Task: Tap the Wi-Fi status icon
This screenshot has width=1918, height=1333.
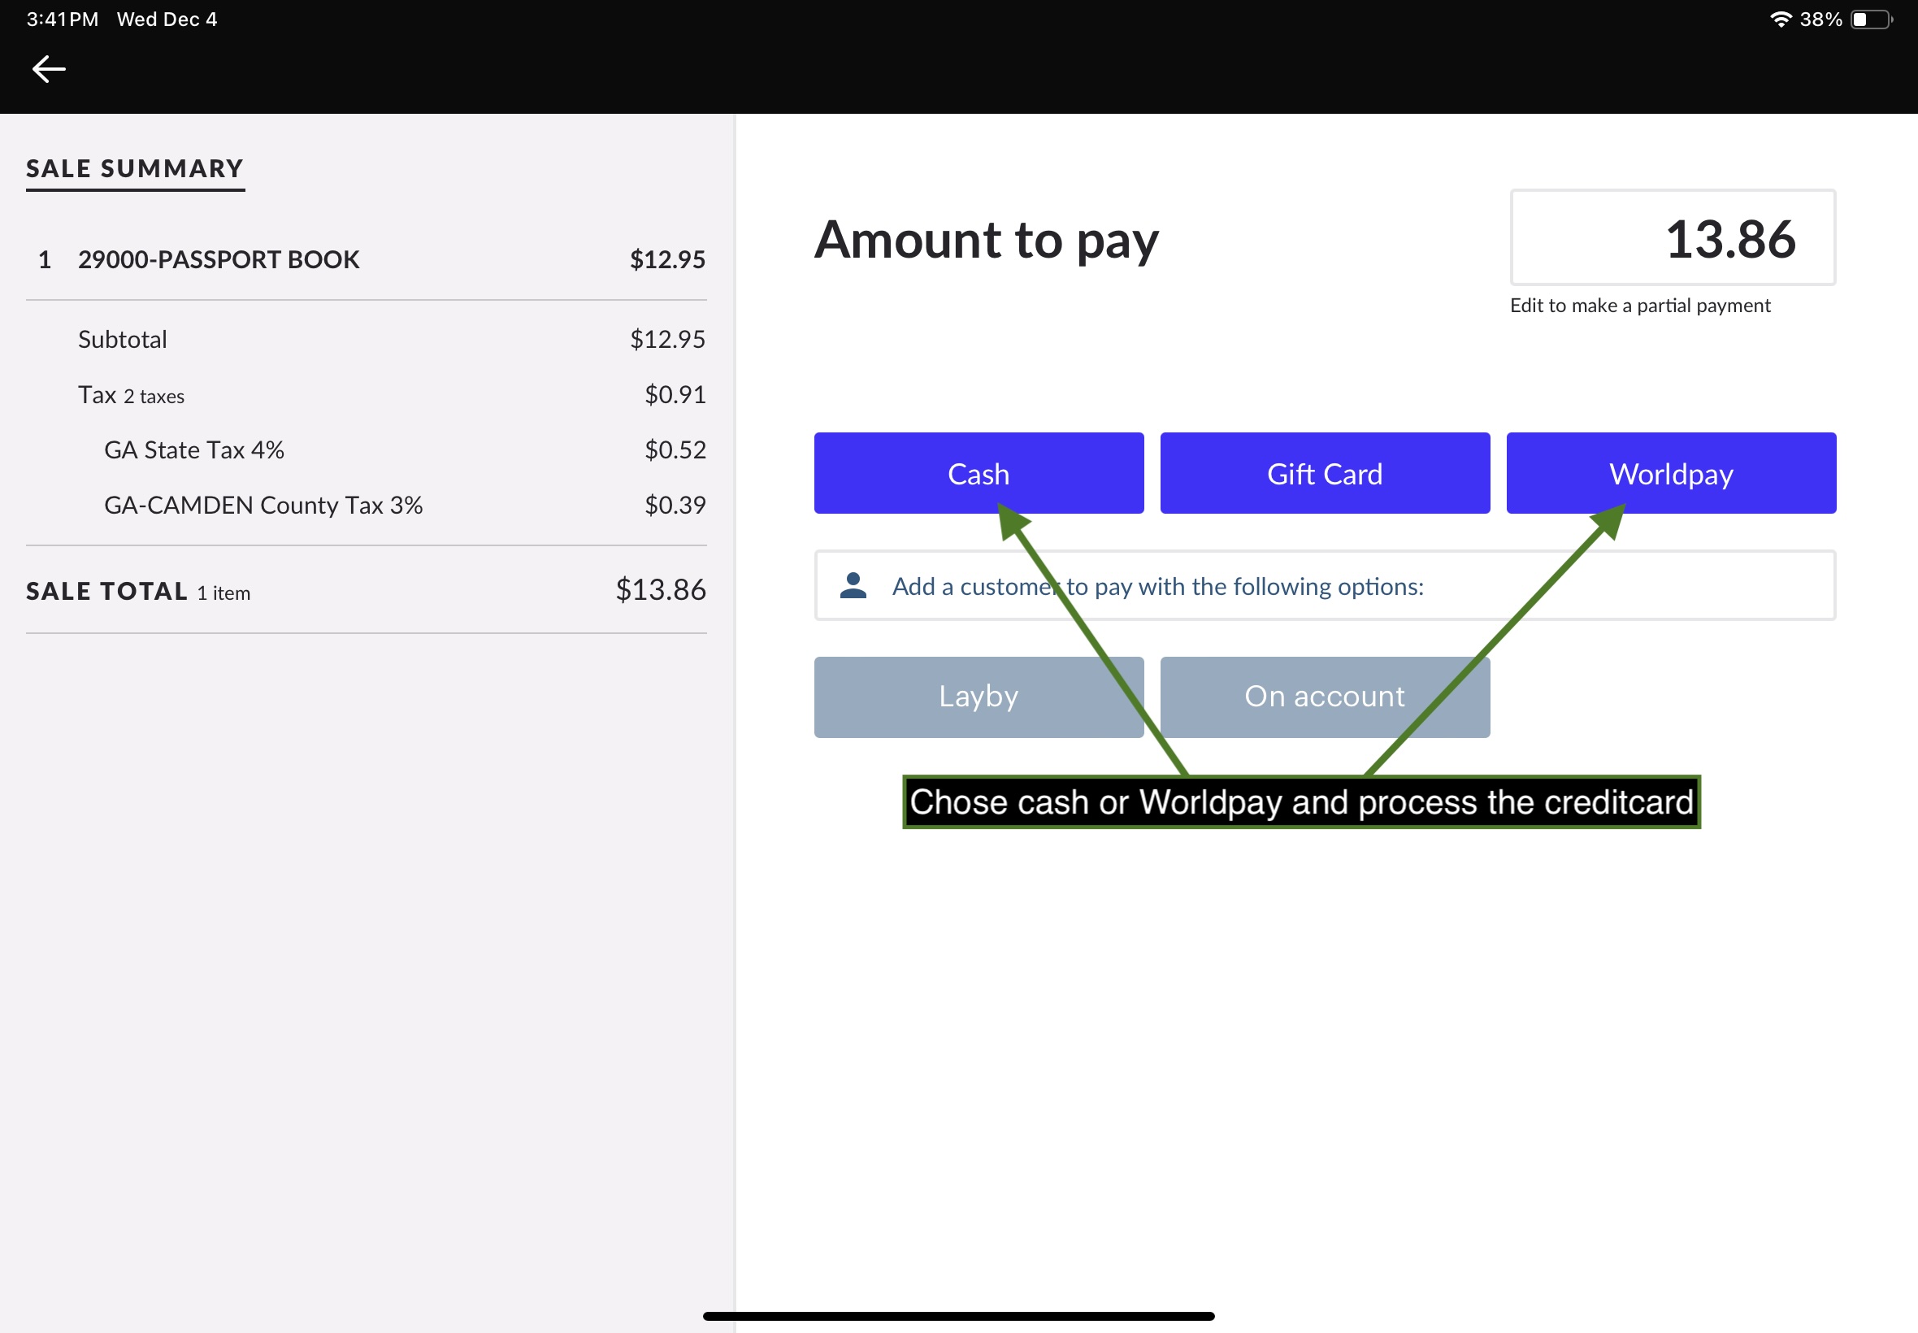Action: pyautogui.click(x=1780, y=20)
